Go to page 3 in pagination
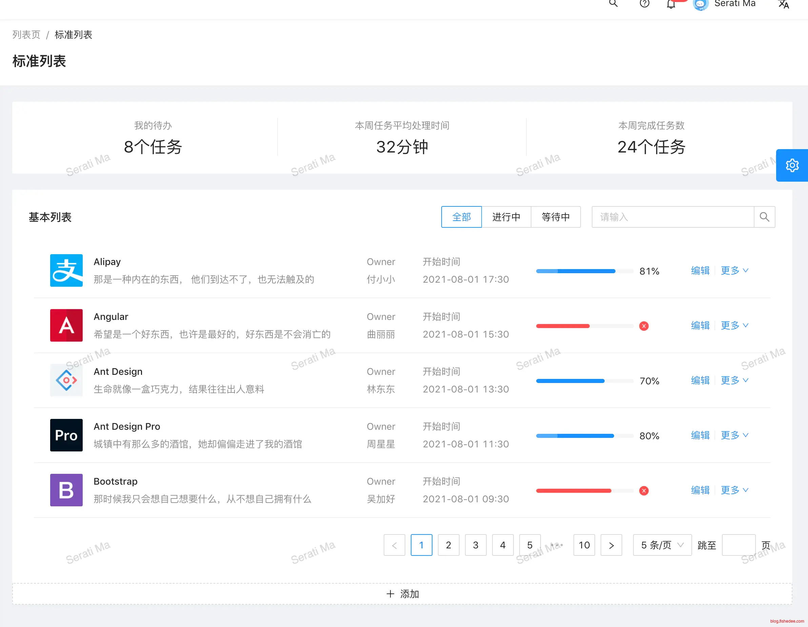Screen dimensions: 808x627 pos(476,545)
